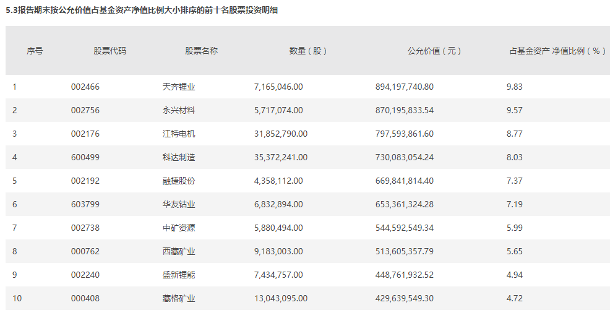Screen dimensions: 610x318
Task: Select stock code 002466
Action: point(85,87)
